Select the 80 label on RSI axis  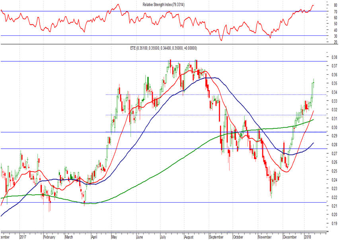point(335,6)
